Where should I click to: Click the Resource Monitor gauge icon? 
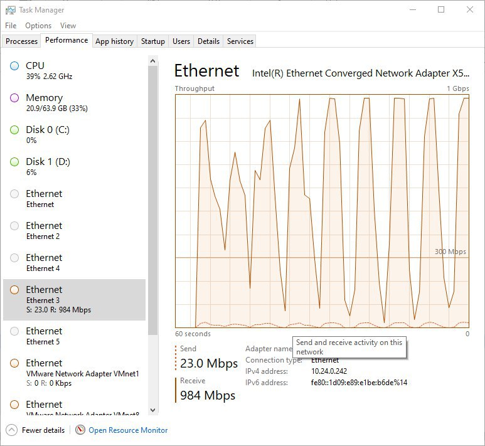[x=80, y=430]
